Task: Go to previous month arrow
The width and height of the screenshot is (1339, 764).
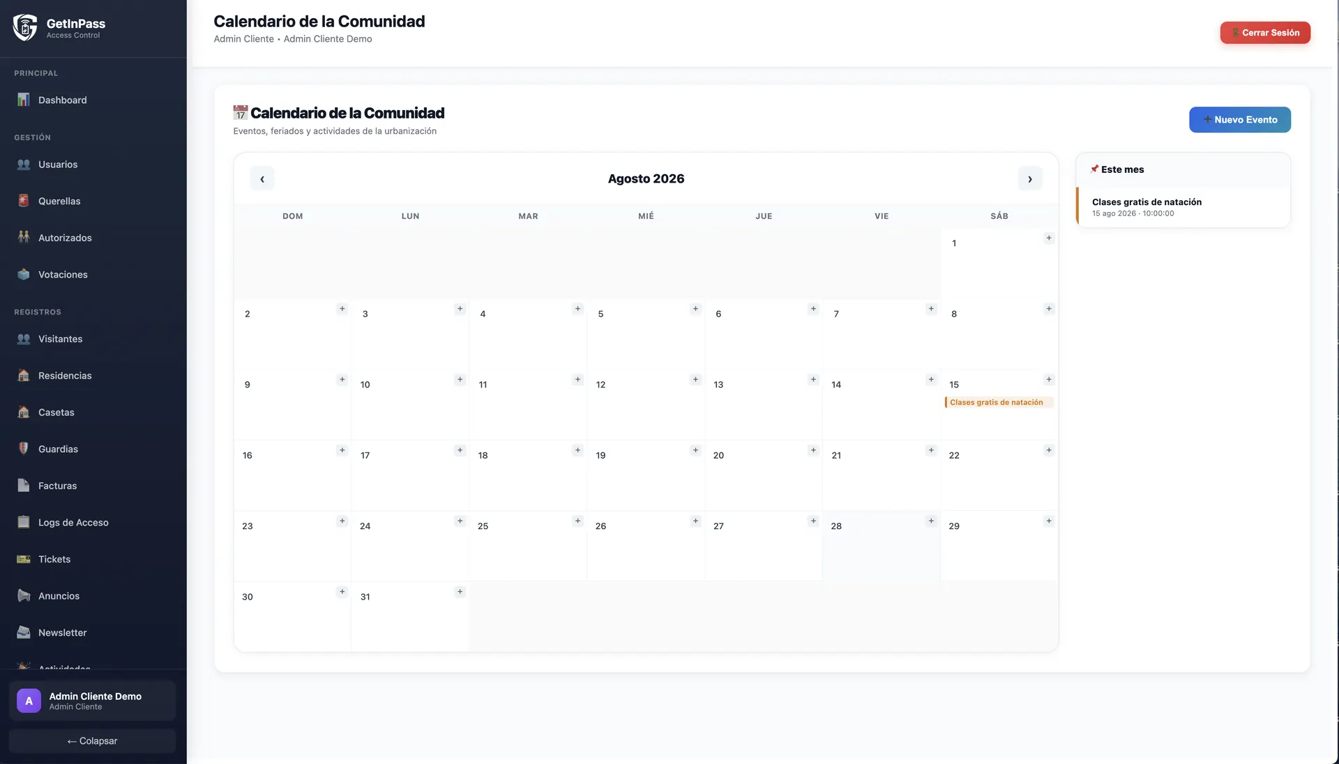Action: coord(262,178)
